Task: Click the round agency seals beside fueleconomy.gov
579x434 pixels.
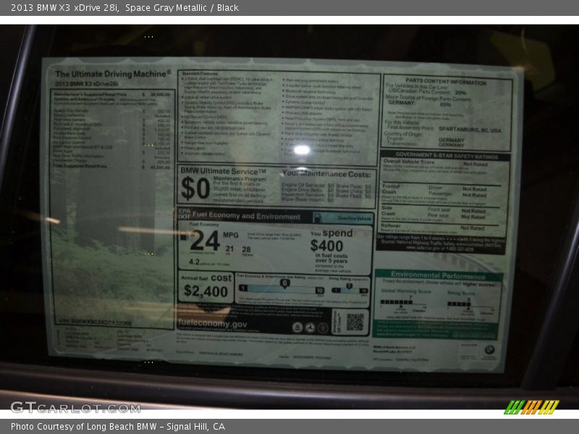Action: click(x=308, y=327)
